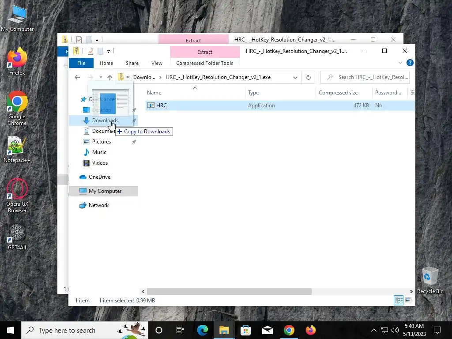Select Videos in navigation pane
Screen dimensions: 452x339
100,163
